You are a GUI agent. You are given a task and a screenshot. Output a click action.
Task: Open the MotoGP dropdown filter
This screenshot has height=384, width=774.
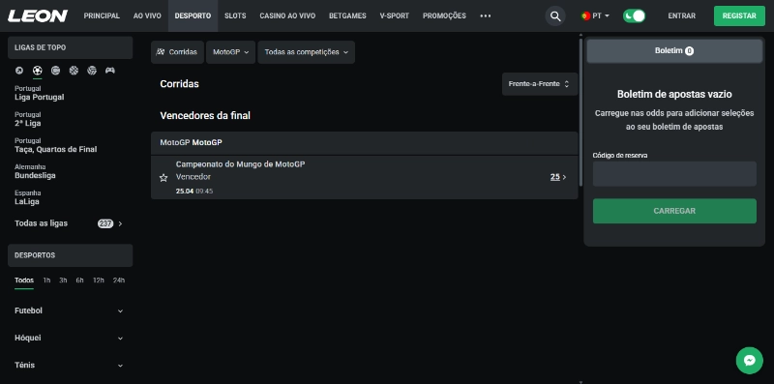click(230, 52)
